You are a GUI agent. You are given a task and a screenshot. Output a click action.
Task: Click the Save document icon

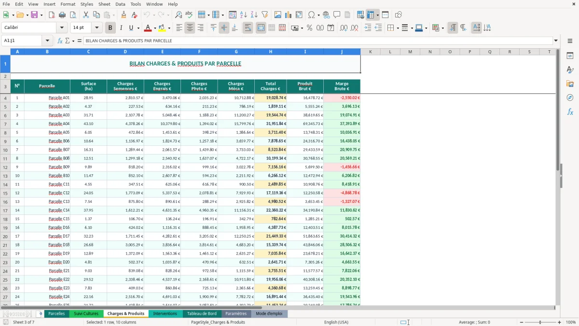pos(34,15)
